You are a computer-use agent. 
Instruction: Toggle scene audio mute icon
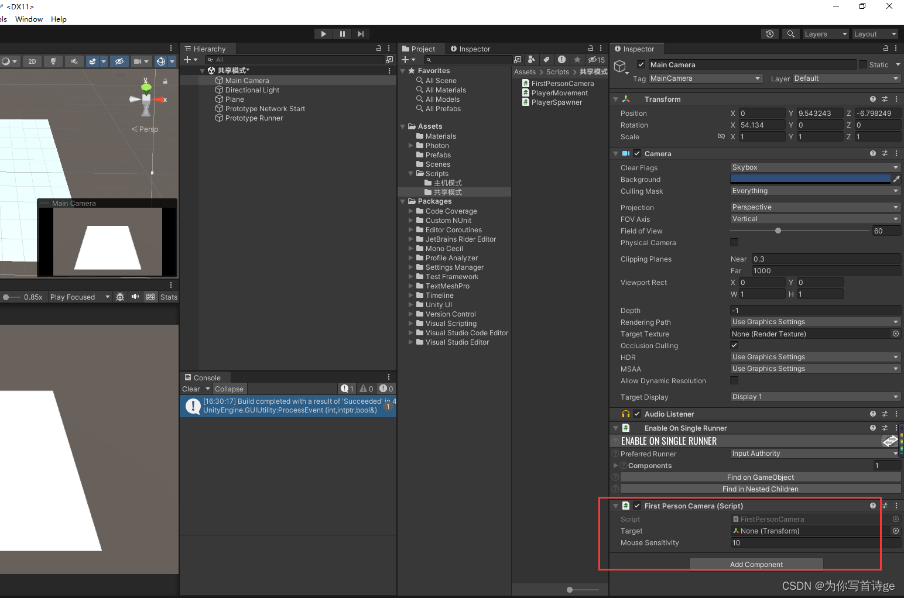tap(74, 61)
